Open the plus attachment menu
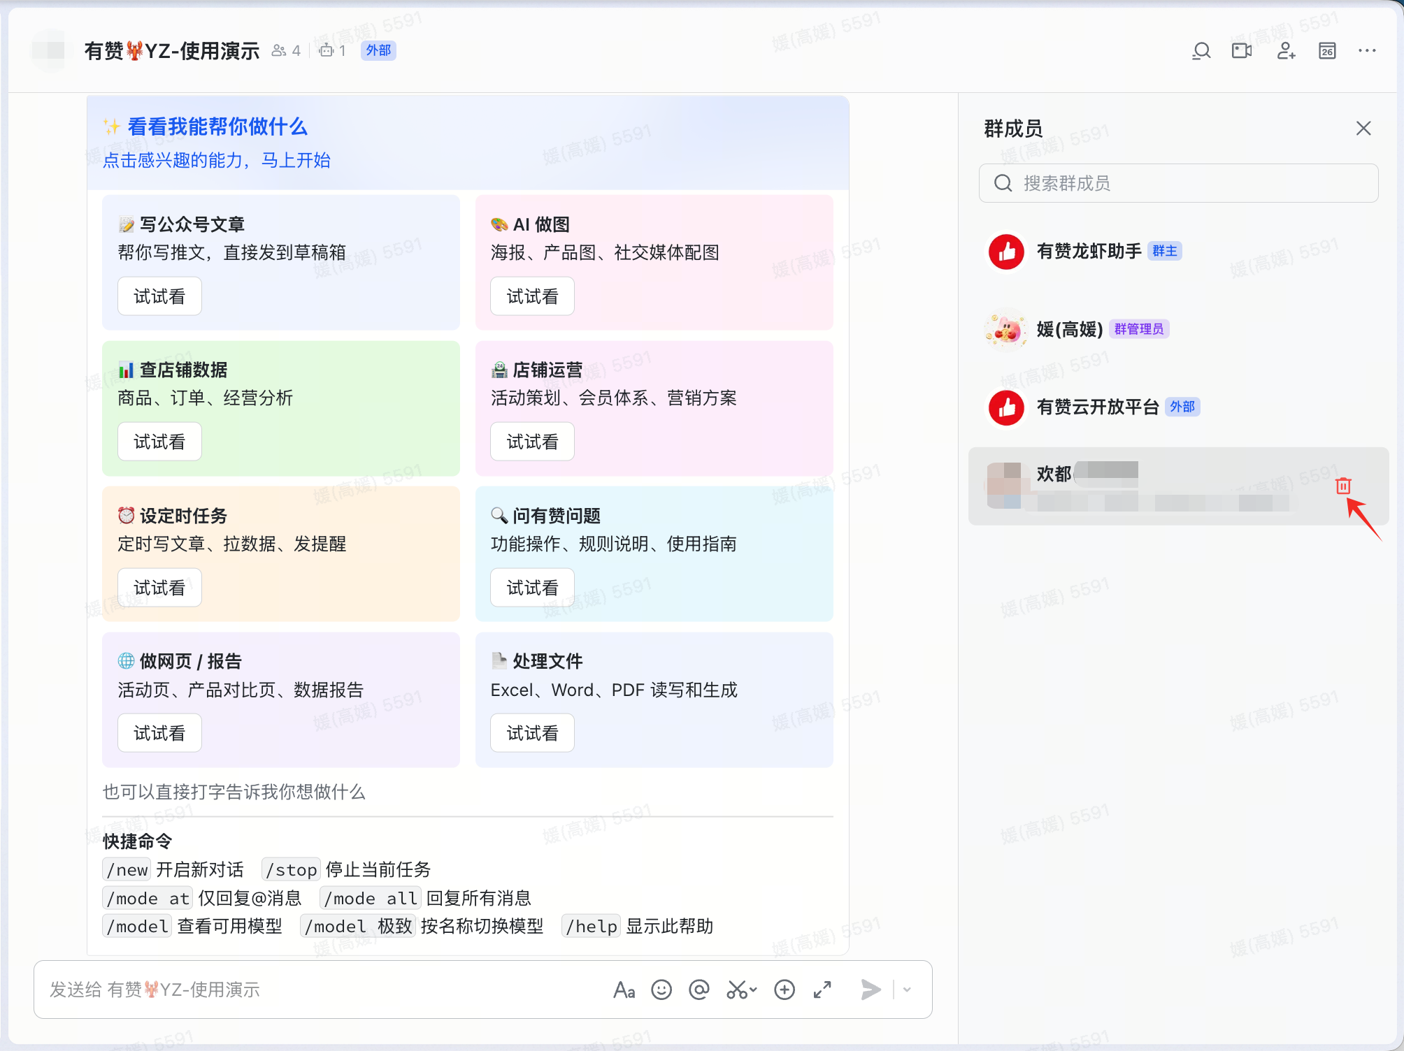 (x=785, y=990)
